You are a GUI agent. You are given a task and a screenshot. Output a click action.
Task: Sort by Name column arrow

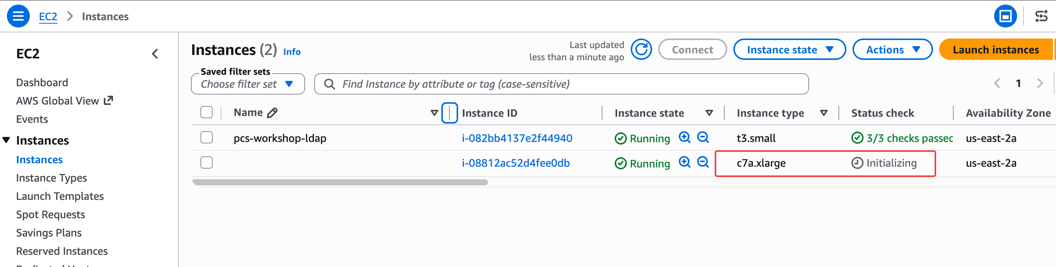[x=434, y=113]
